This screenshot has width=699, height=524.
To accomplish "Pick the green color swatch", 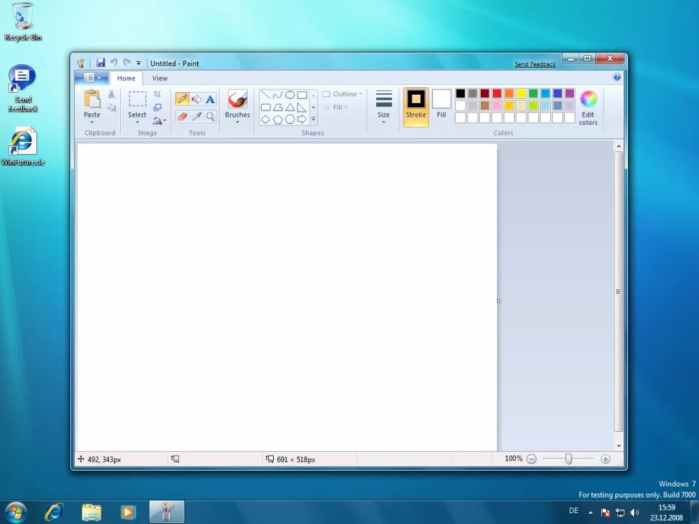I will point(533,93).
